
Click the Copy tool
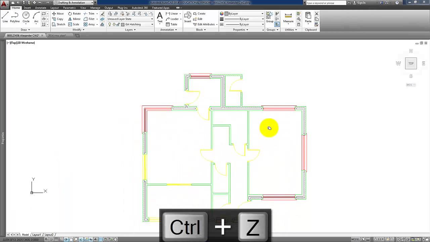coord(58,19)
